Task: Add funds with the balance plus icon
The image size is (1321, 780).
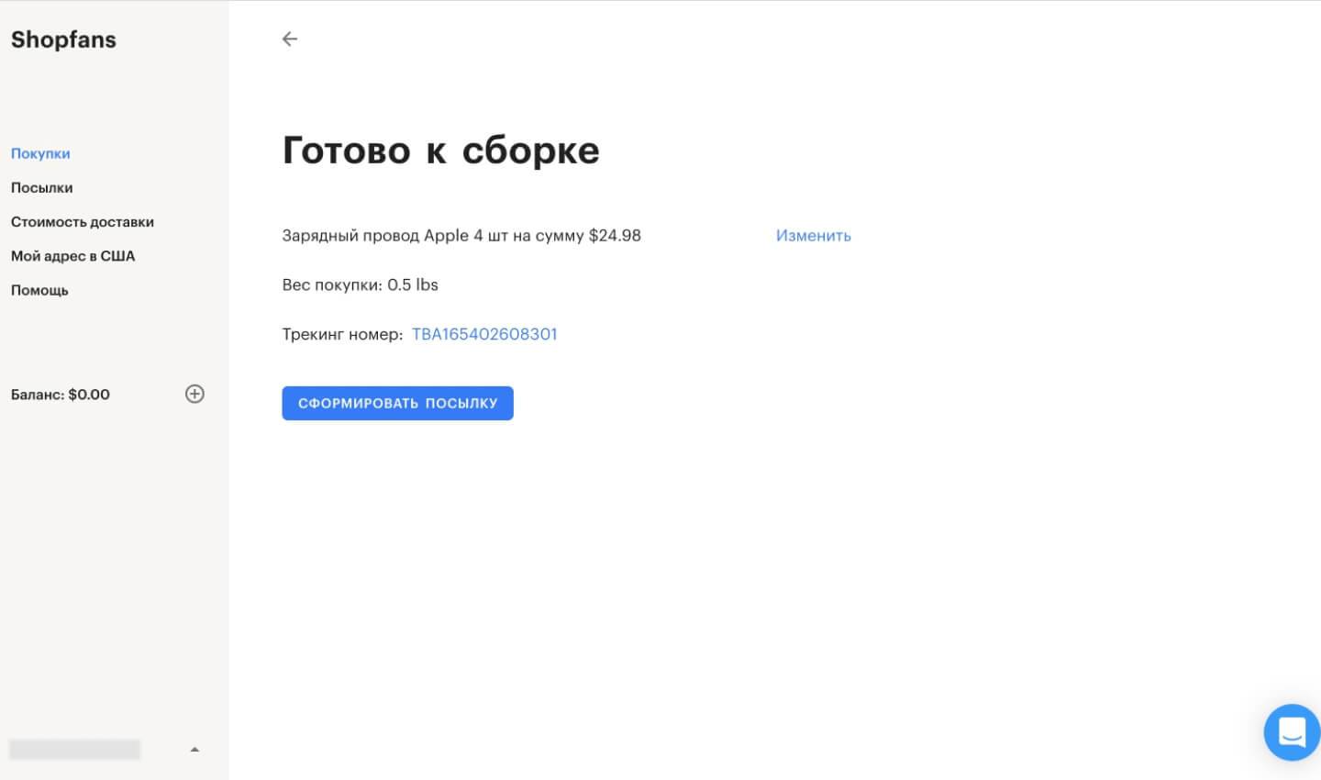Action: (194, 394)
